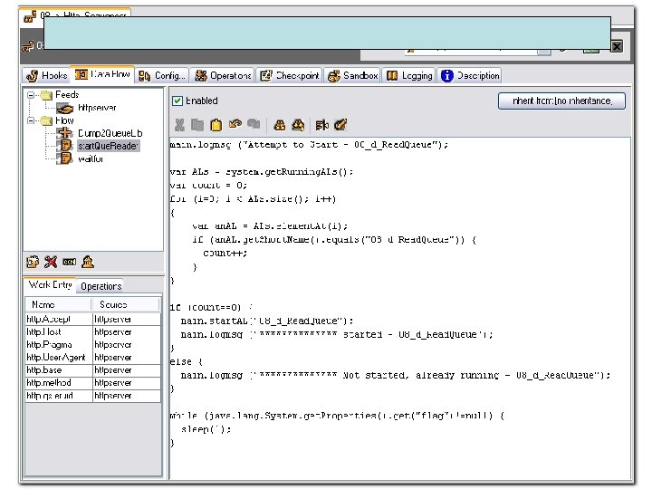Select the waitfor tree item label

point(91,158)
